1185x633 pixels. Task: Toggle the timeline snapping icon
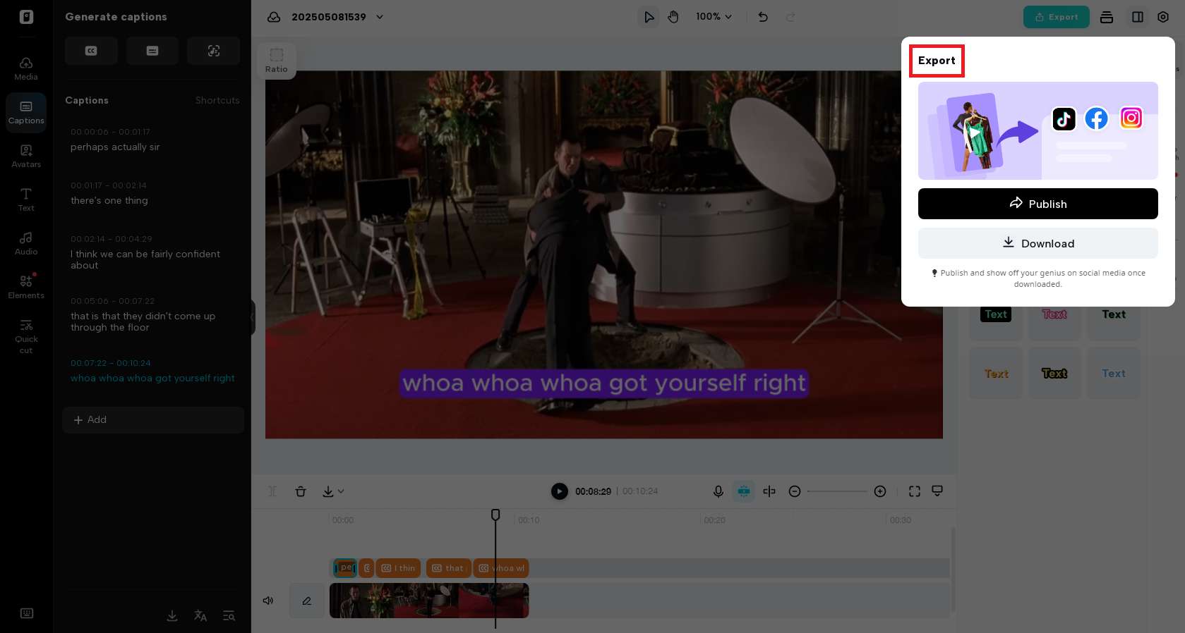click(744, 491)
